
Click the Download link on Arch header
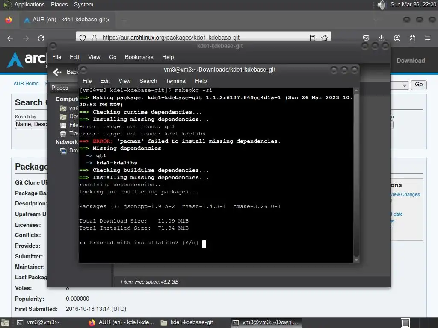click(x=411, y=61)
